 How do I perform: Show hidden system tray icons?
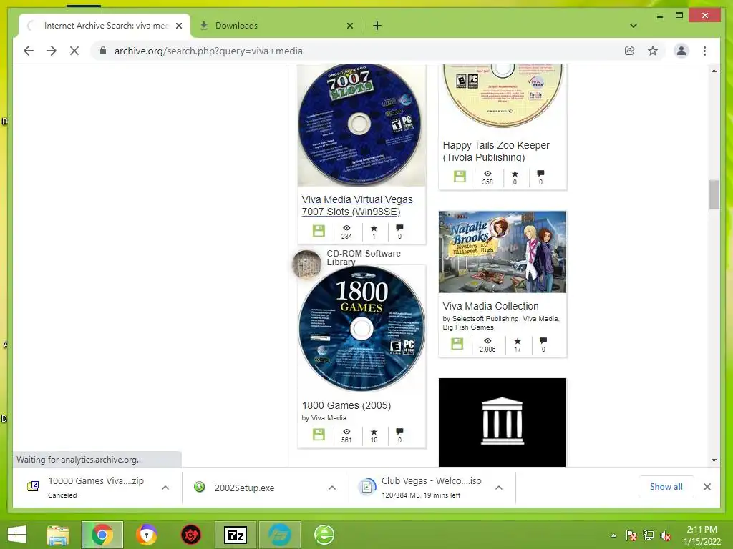(613, 535)
